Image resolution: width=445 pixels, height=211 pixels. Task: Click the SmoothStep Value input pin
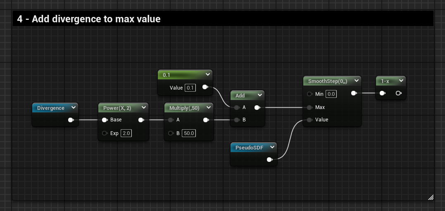point(309,120)
